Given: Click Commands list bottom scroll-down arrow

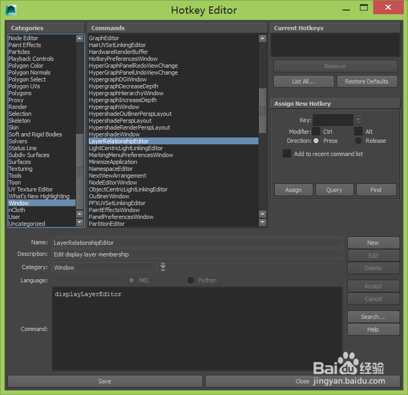Looking at the screenshot, I should coord(263,223).
